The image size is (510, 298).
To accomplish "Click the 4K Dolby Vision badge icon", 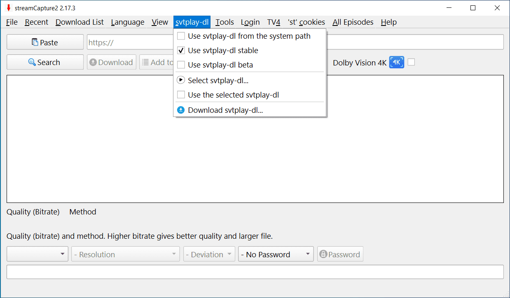I will (397, 62).
